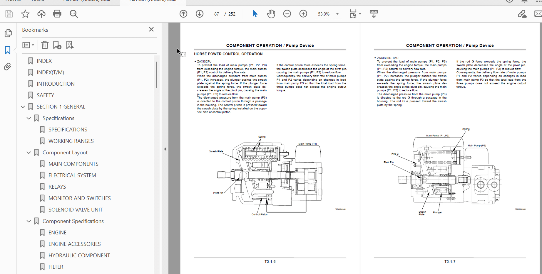Open bookmark options dropdown menu
This screenshot has height=274, width=542.
click(x=28, y=45)
